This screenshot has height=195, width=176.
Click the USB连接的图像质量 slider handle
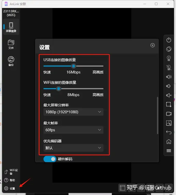[x=74, y=66]
